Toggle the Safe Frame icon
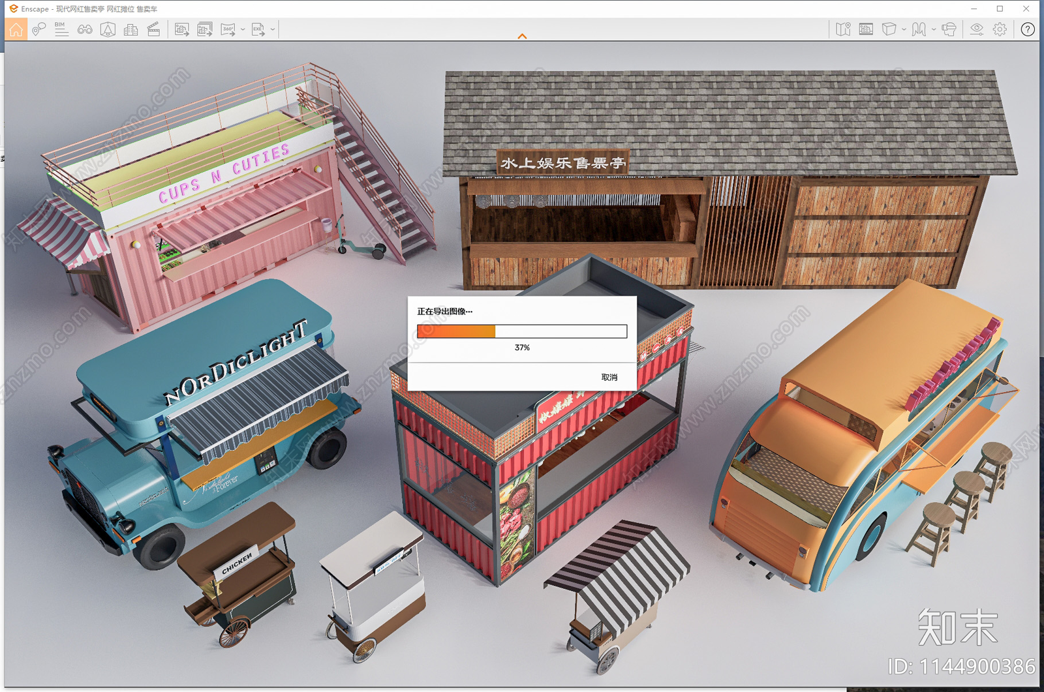The height and width of the screenshot is (692, 1044). pyautogui.click(x=866, y=29)
